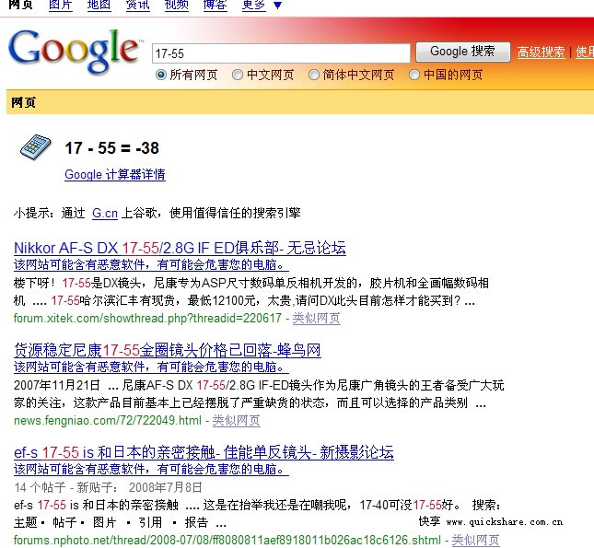Switch to the 地图 tab
The image size is (594, 548).
click(99, 5)
